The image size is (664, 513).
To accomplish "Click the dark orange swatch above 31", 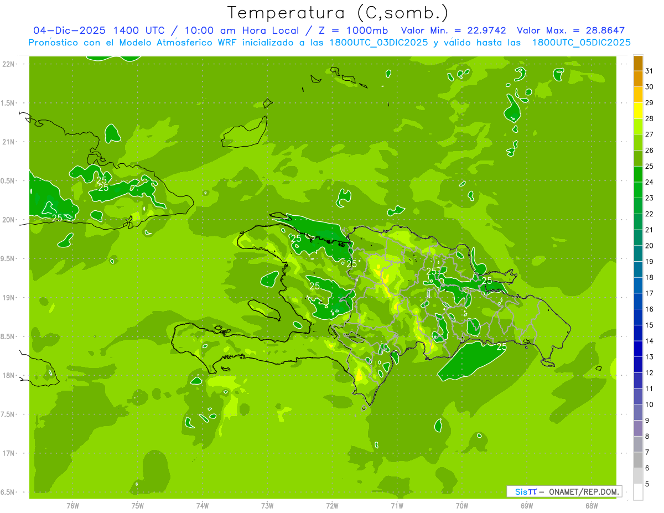I will click(639, 63).
